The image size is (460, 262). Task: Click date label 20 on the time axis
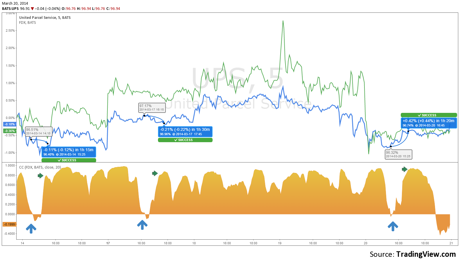pyautogui.click(x=366, y=243)
